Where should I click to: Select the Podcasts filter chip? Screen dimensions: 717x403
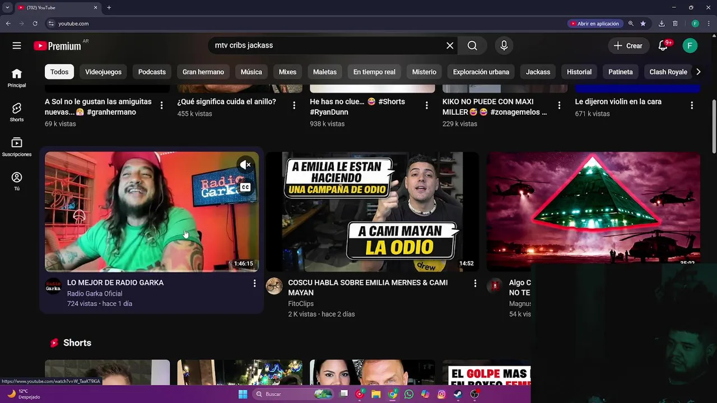pyautogui.click(x=152, y=72)
